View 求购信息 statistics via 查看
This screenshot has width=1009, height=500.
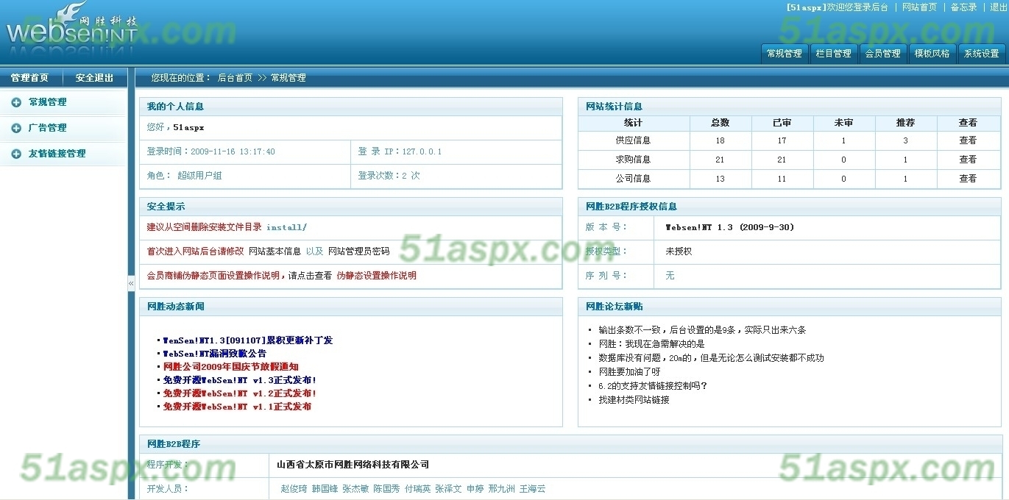pyautogui.click(x=968, y=160)
